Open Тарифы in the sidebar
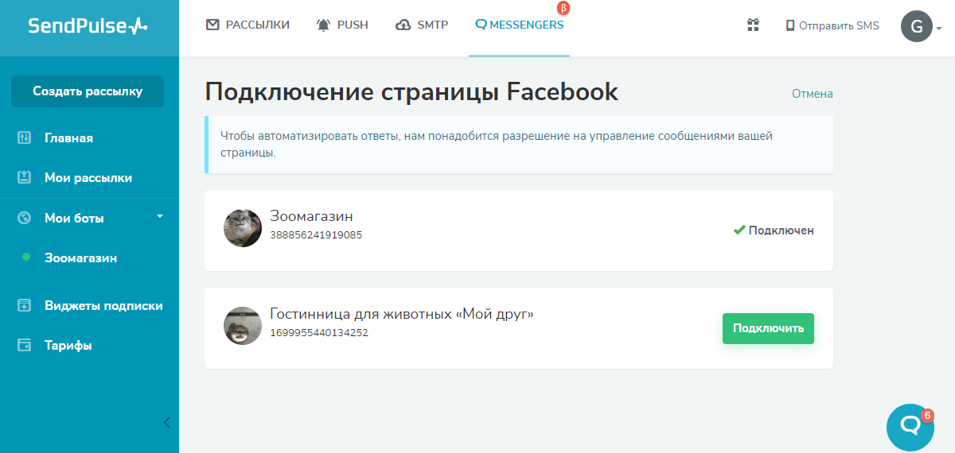This screenshot has height=453, width=955. (68, 346)
